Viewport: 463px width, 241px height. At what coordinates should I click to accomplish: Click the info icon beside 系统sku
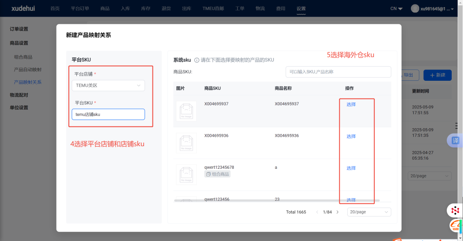pos(197,60)
